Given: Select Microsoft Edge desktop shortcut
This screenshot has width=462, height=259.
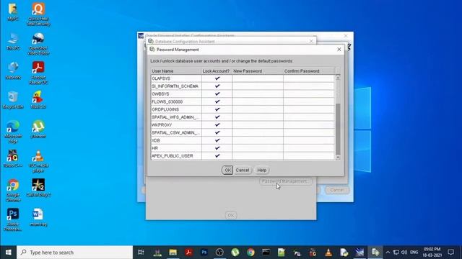Looking at the screenshot, I should (13, 132).
